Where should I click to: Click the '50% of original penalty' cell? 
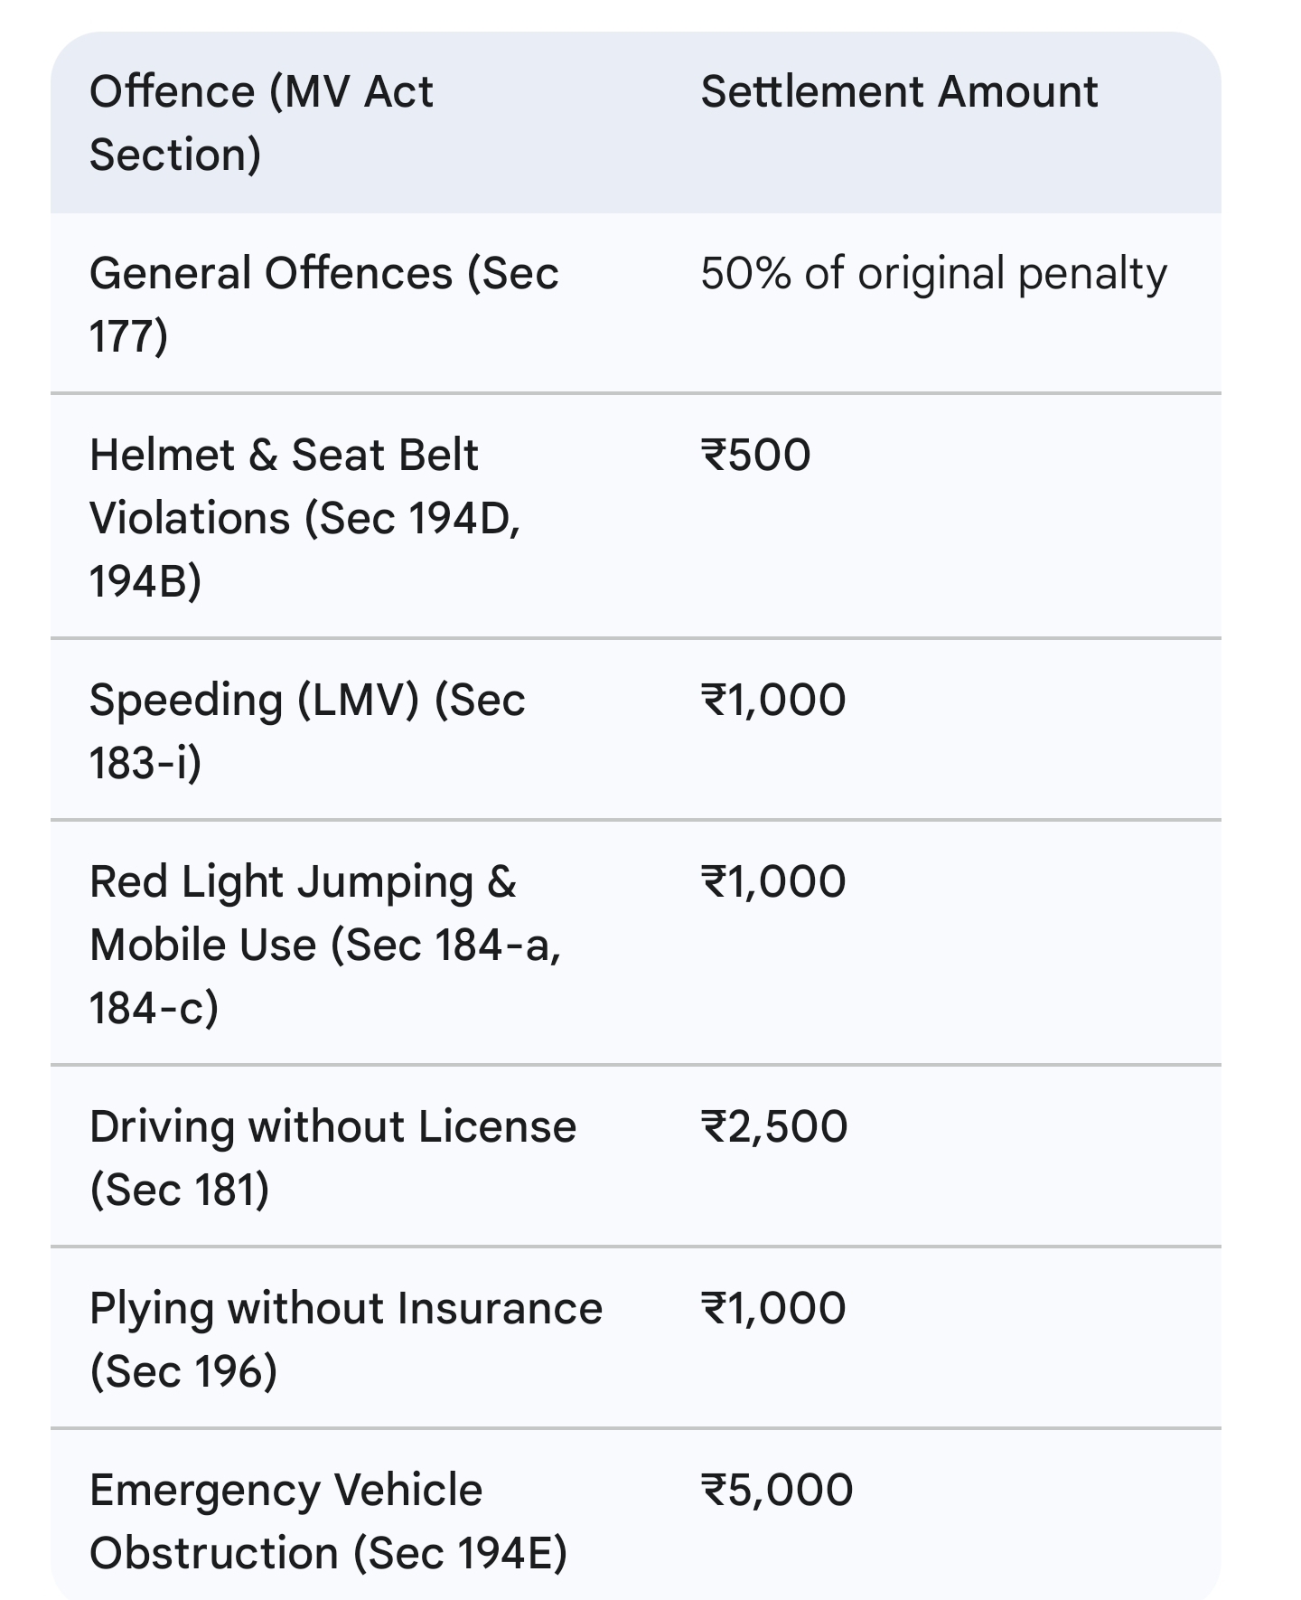tap(933, 274)
